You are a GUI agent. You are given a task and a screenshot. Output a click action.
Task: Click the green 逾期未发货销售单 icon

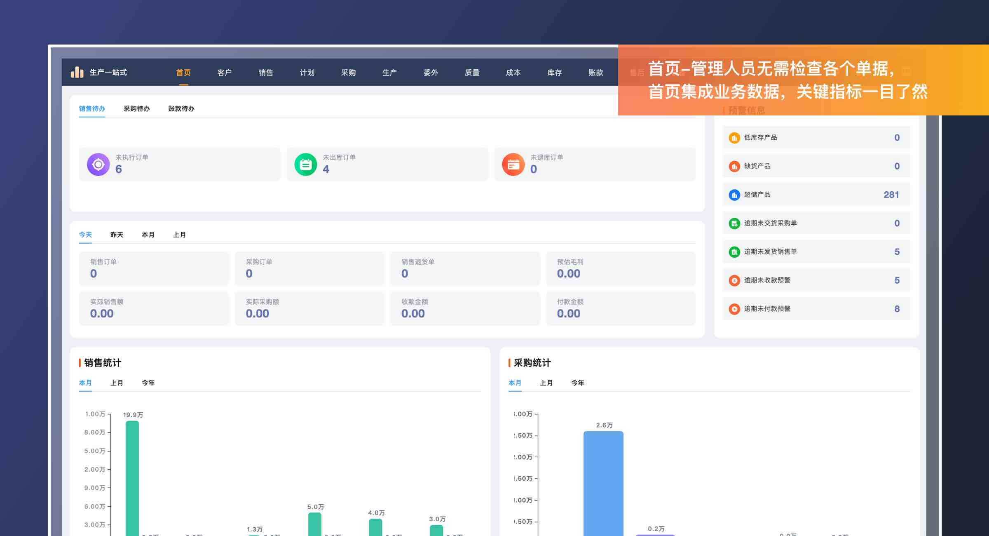734,252
